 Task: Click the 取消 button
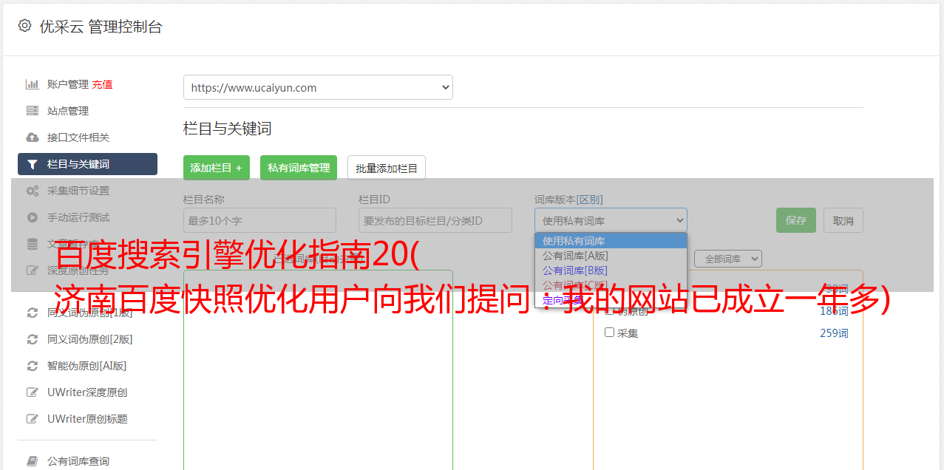(x=843, y=220)
